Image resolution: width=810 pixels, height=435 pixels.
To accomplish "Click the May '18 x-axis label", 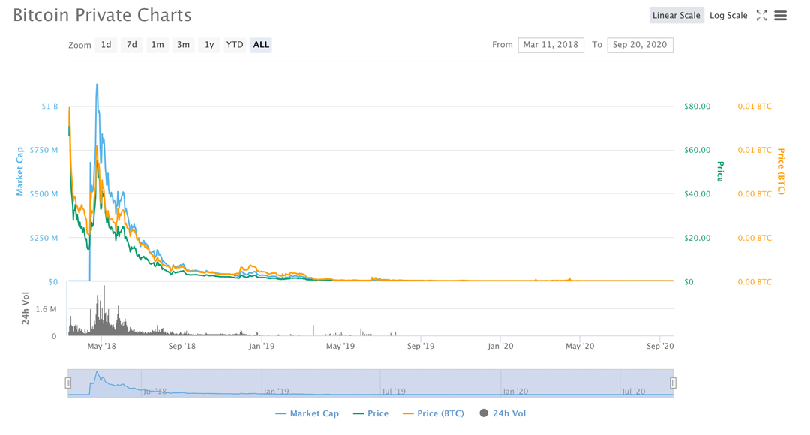I will 102,346.
